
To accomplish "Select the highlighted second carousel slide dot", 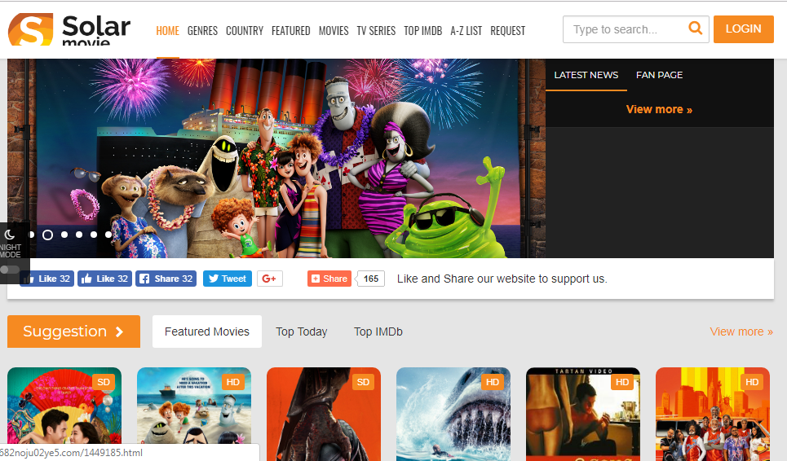I will (x=47, y=235).
